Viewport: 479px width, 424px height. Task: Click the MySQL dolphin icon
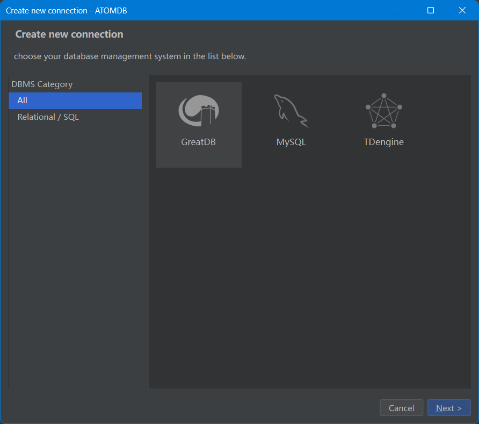point(291,111)
